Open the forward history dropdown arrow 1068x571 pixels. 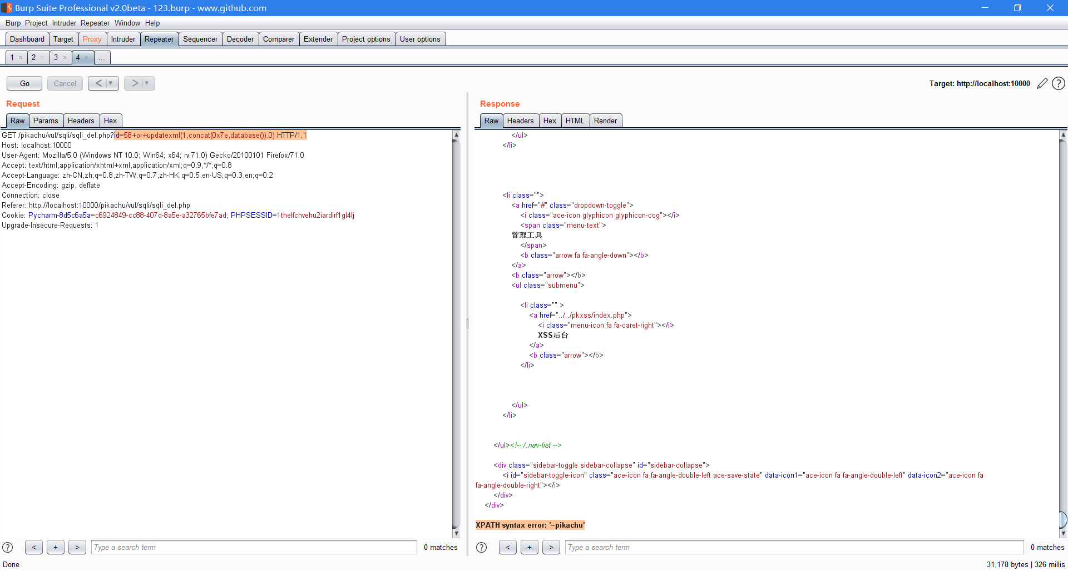(147, 83)
